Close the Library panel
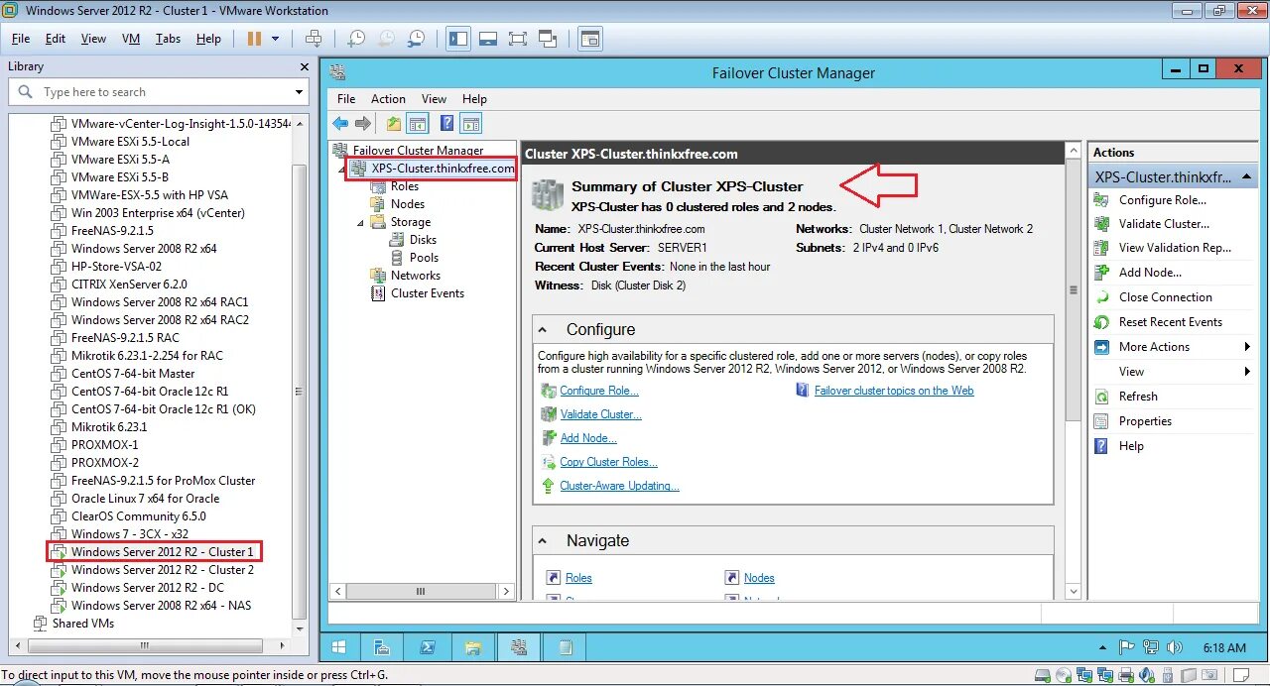Screen dimensions: 1270x686 [305, 66]
